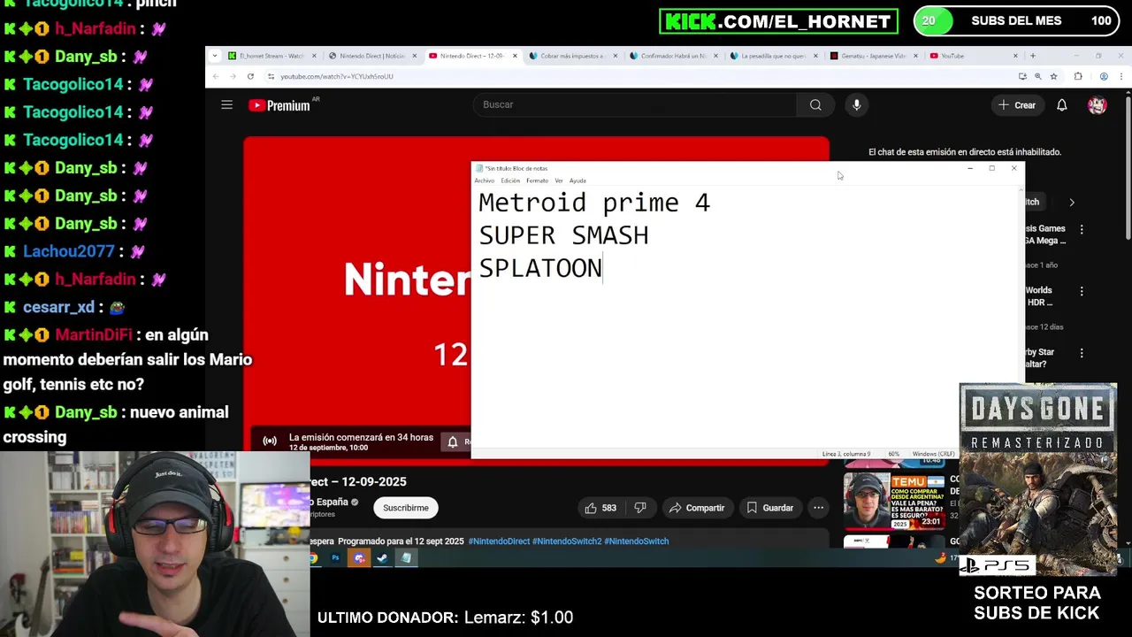1132x637 pixels.
Task: Close the Nintendo Direct 12-09 tab
Action: pos(515,56)
